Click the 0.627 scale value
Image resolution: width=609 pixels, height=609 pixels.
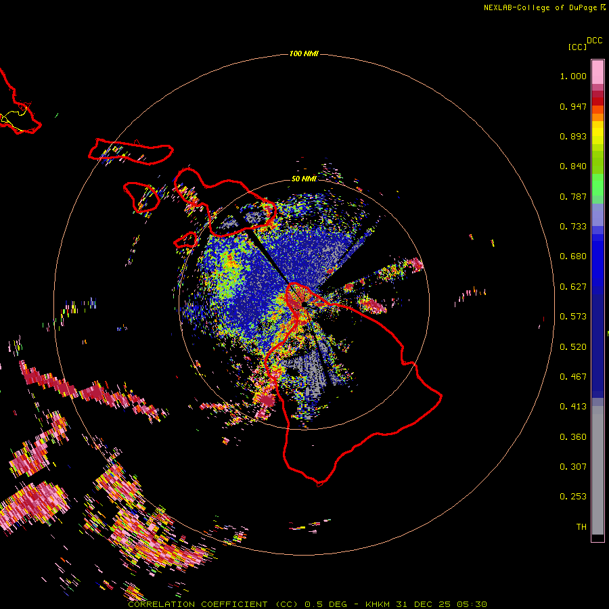pos(573,287)
